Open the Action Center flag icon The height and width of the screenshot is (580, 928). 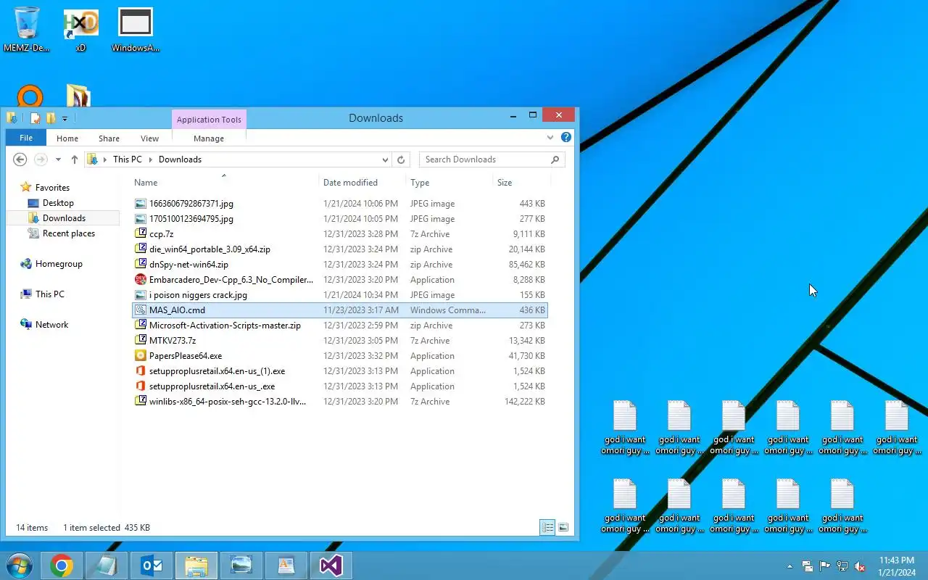[x=824, y=566]
